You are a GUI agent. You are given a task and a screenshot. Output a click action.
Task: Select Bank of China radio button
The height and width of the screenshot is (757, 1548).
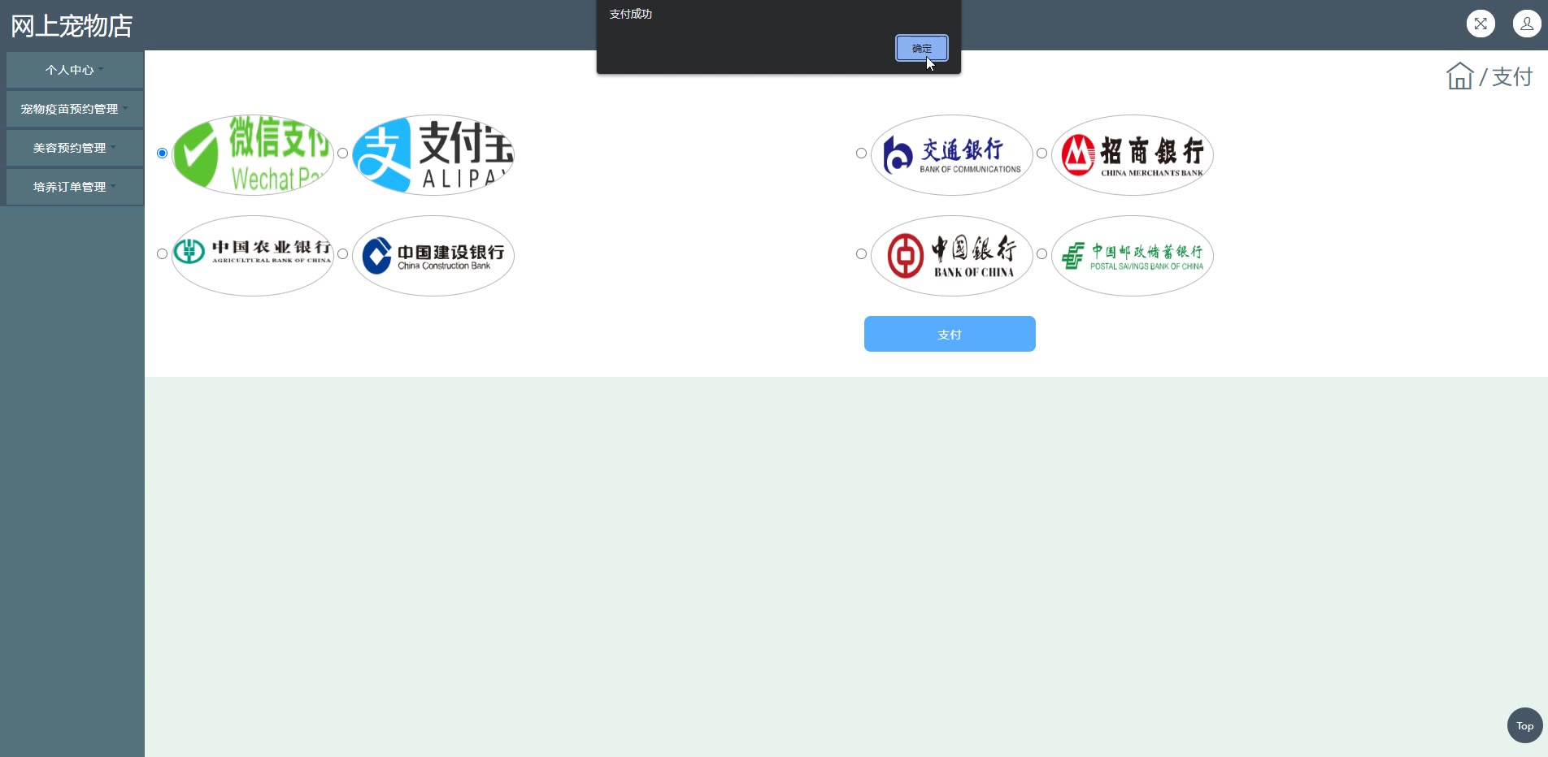pyautogui.click(x=862, y=253)
